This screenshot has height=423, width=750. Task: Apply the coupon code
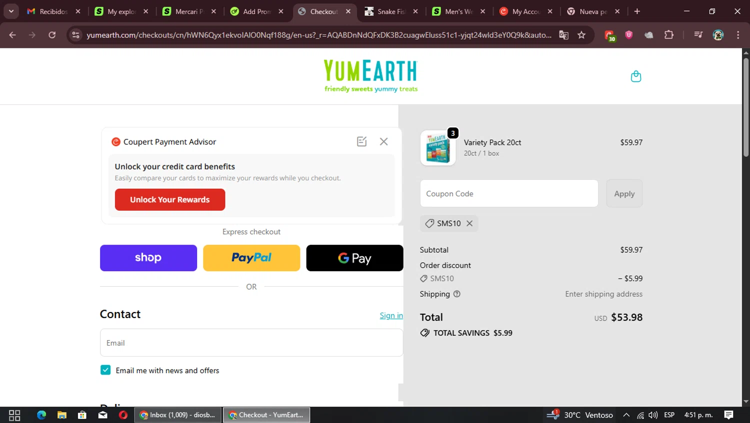(x=624, y=194)
